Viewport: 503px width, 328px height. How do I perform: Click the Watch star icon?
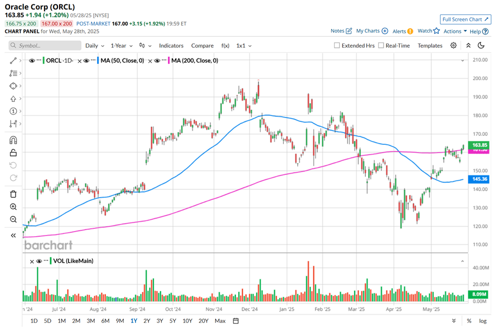point(437,31)
